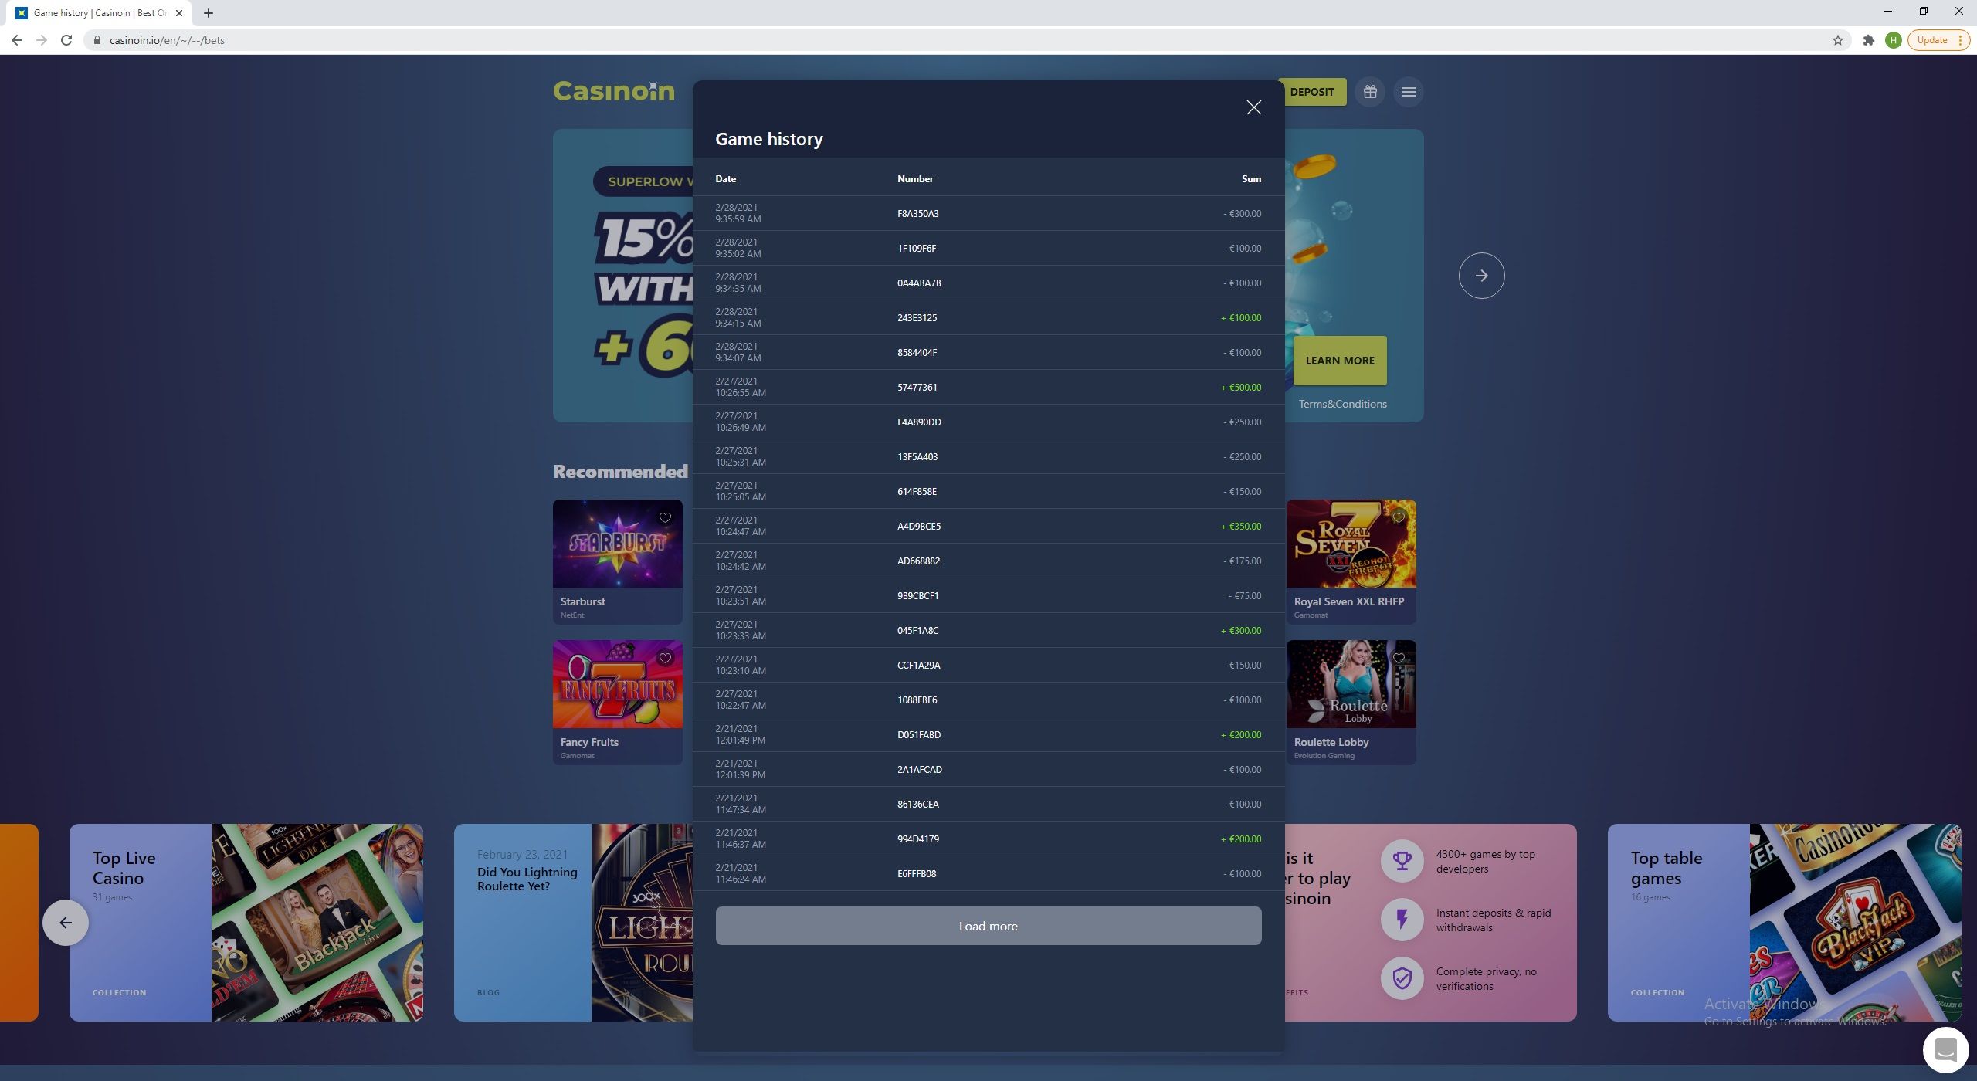Click the Number column header
The image size is (1977, 1081).
click(x=915, y=179)
